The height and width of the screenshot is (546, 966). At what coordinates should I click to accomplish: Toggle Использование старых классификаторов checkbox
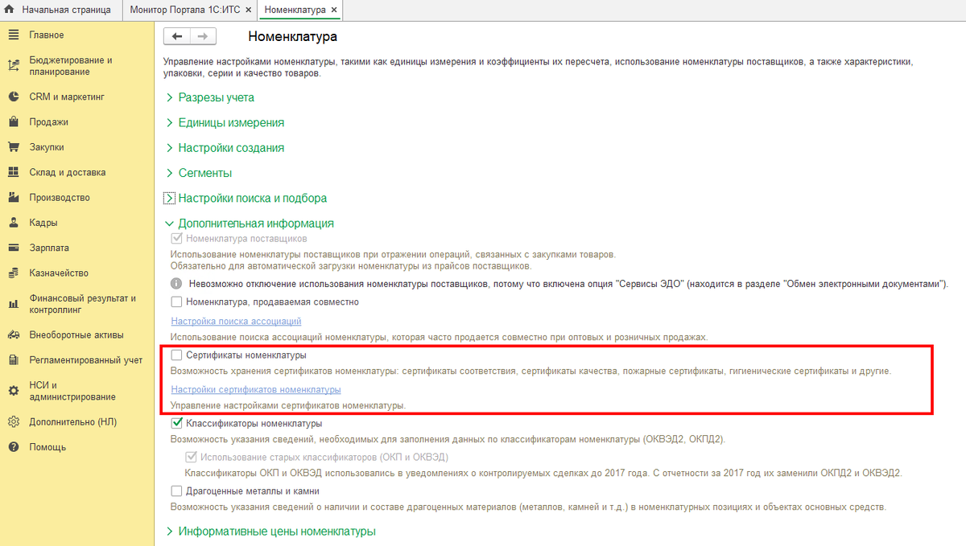pyautogui.click(x=192, y=458)
